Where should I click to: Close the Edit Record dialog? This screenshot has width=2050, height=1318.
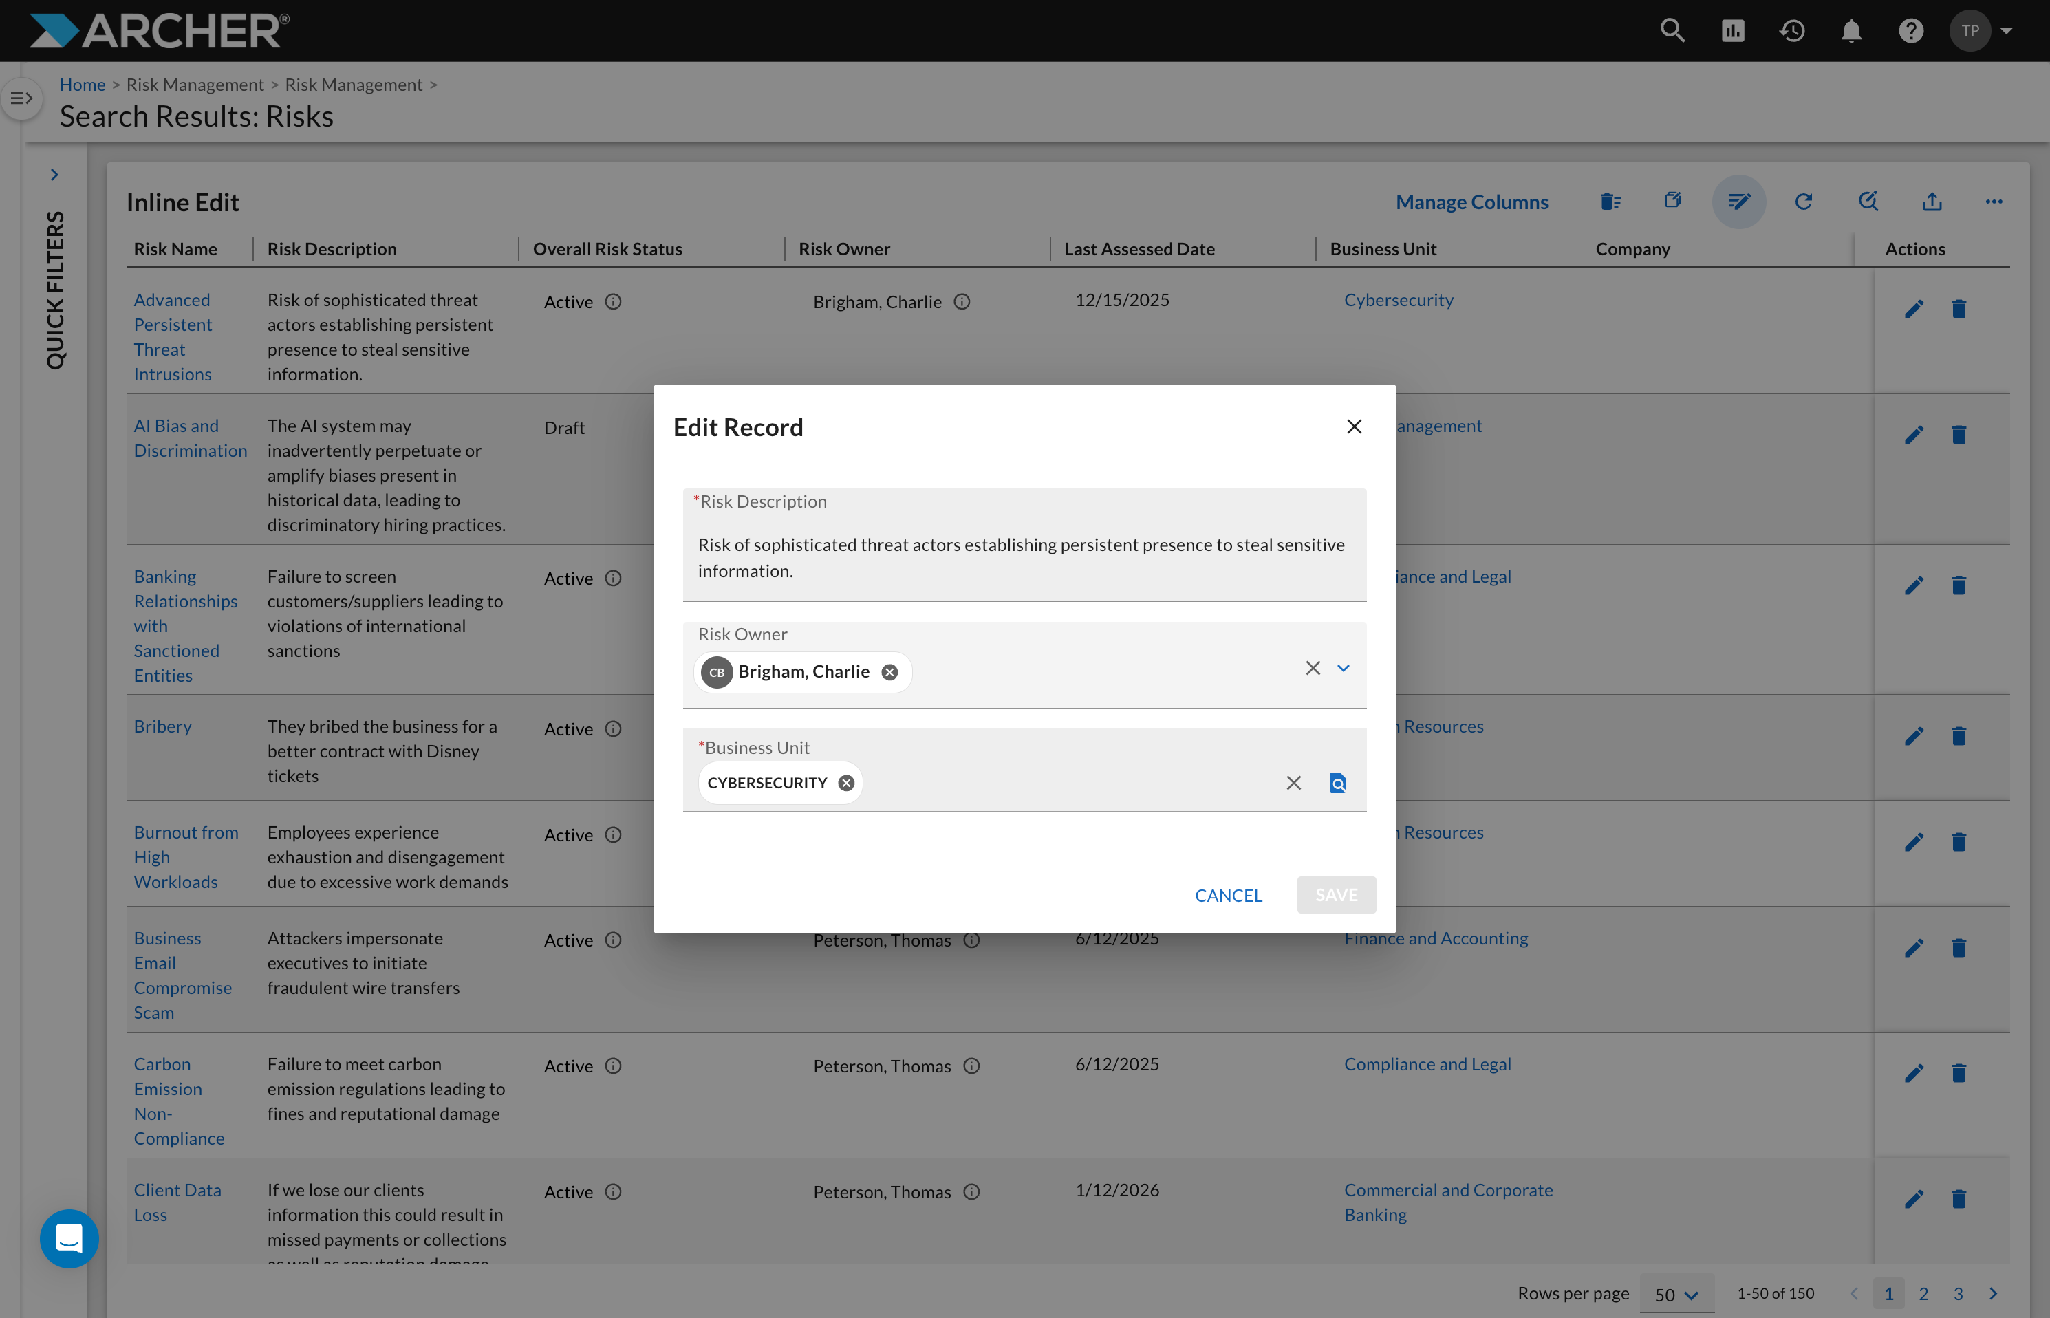[1353, 426]
